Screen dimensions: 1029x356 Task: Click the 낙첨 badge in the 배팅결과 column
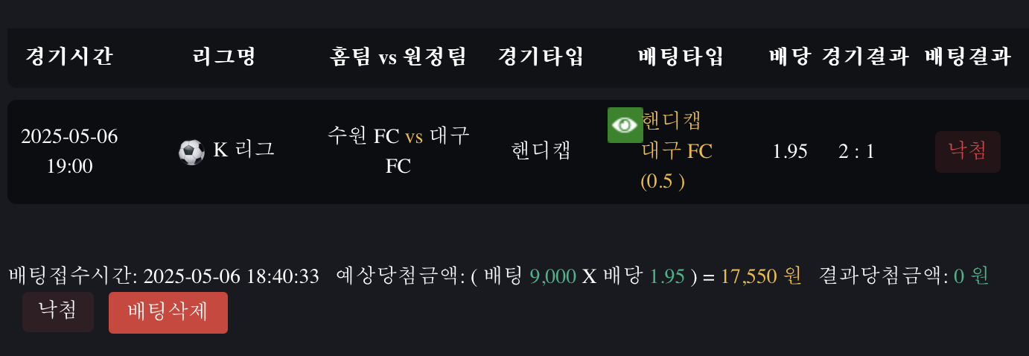pyautogui.click(x=967, y=152)
